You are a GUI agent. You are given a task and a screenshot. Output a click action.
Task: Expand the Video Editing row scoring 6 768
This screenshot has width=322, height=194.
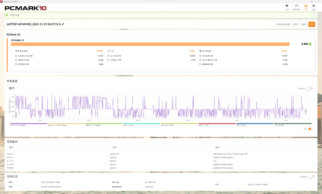pyautogui.click(x=200, y=64)
